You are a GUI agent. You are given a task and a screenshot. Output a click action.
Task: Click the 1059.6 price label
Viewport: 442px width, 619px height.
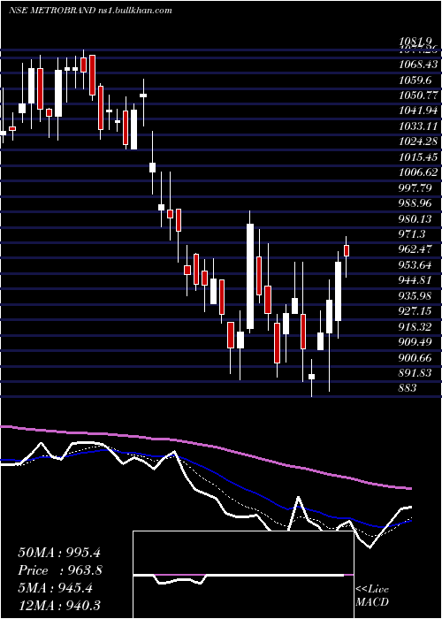[415, 80]
